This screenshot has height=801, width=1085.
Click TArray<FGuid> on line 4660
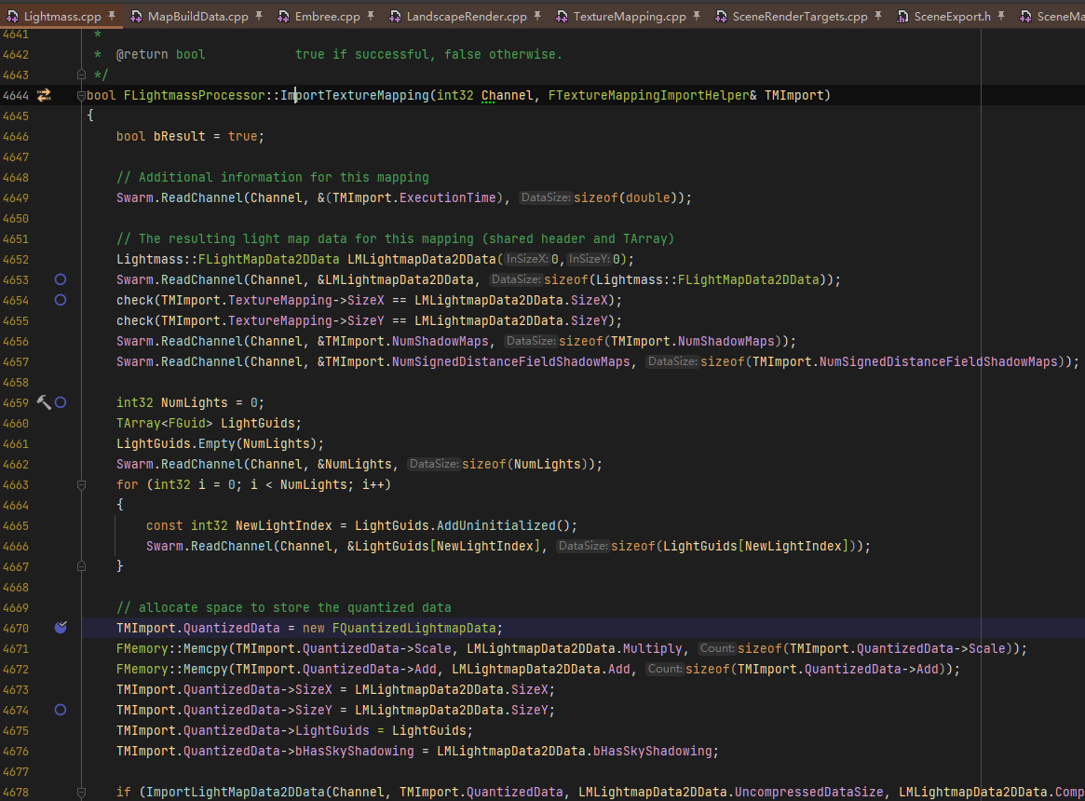click(x=165, y=423)
